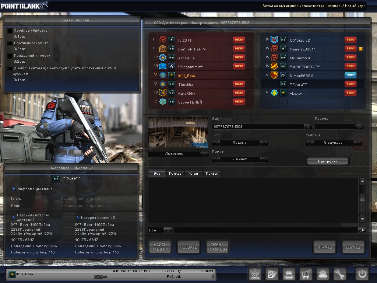Switch chat to Все tab
377x283 pixels.
click(x=157, y=174)
